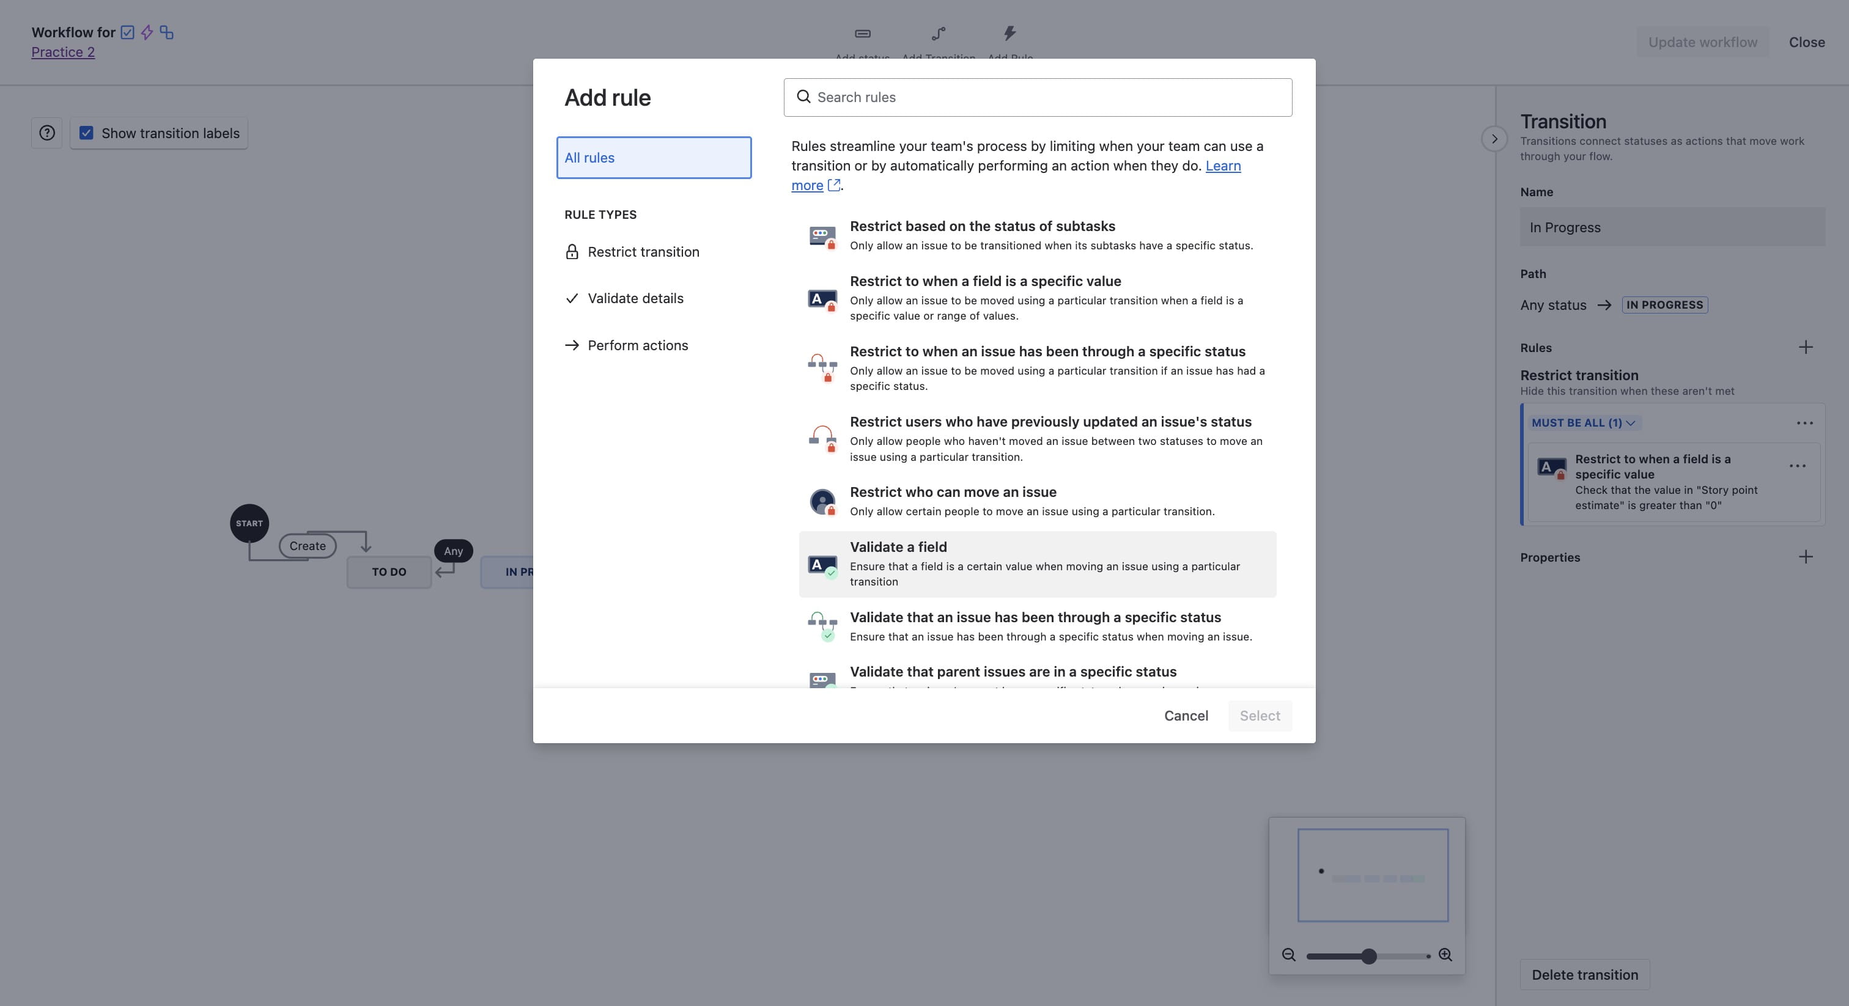
Task: Click the been-through-status restrict rule icon
Action: [x=822, y=367]
